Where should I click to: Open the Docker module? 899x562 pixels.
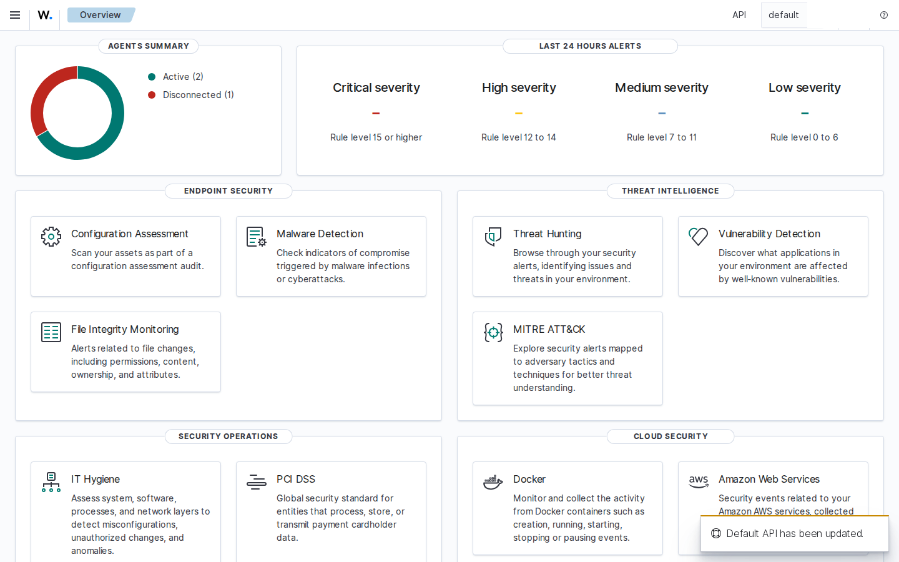[567, 508]
